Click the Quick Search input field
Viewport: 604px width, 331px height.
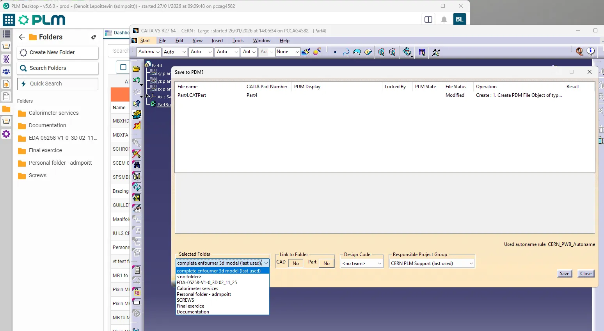[58, 84]
